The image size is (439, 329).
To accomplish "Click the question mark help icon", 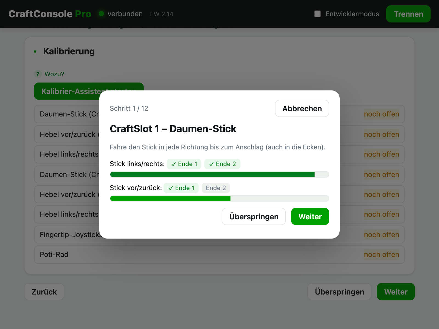I will point(38,74).
